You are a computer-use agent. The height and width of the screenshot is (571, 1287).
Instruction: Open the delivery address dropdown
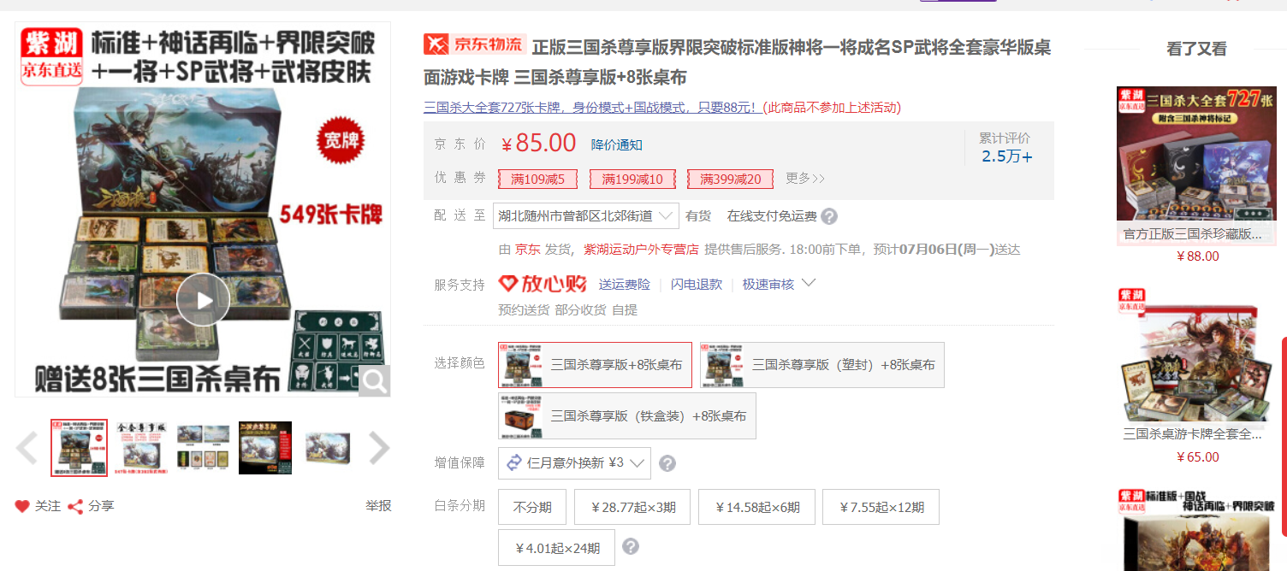coord(586,215)
